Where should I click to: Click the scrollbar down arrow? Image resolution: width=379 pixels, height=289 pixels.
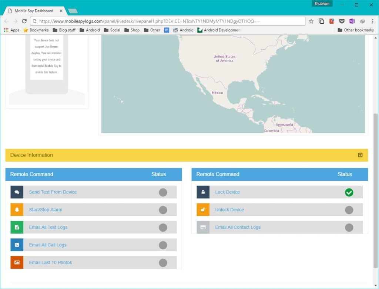click(x=375, y=286)
